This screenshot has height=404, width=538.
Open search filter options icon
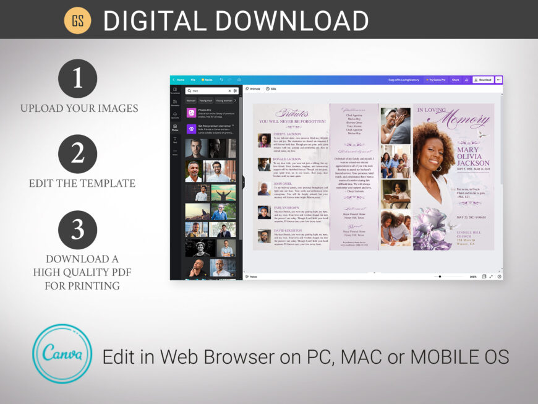tap(235, 91)
